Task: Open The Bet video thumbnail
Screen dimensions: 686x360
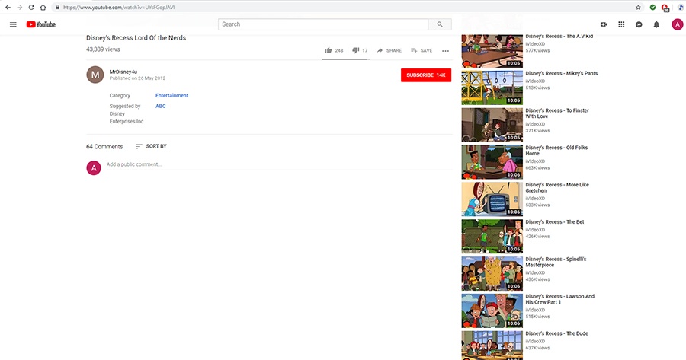Action: tap(492, 237)
